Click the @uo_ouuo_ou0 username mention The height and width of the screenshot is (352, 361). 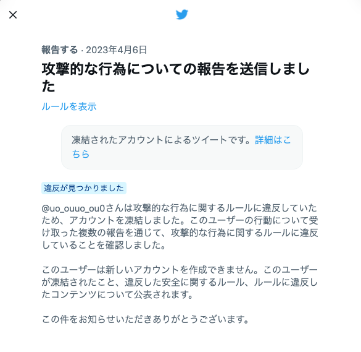pos(73,208)
